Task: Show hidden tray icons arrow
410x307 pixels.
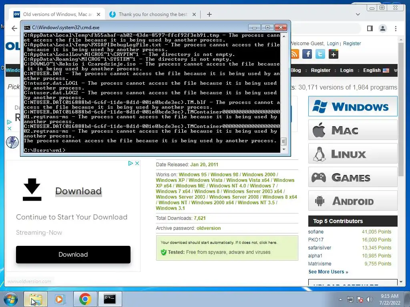Action: [340, 300]
